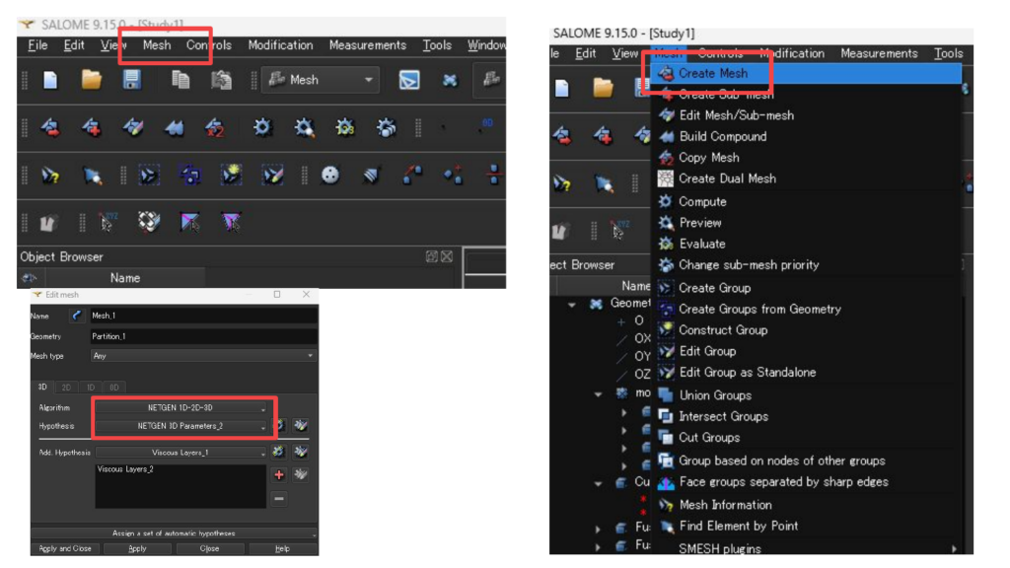
Task: Click the red plus add hypothesis icon
Action: (x=279, y=474)
